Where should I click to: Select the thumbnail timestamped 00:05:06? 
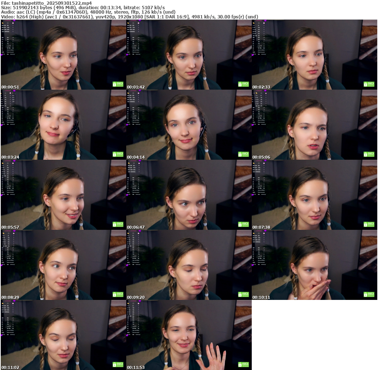tap(315, 125)
